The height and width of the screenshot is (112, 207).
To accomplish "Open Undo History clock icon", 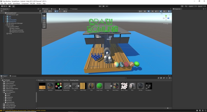I will [182, 6].
